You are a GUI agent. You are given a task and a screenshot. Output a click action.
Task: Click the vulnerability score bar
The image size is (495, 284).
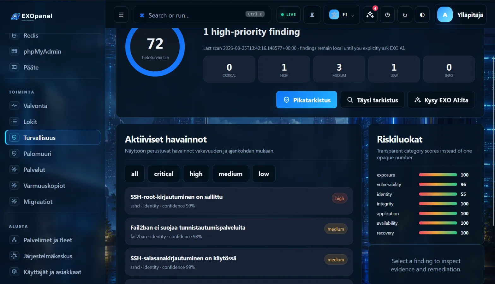click(x=438, y=184)
